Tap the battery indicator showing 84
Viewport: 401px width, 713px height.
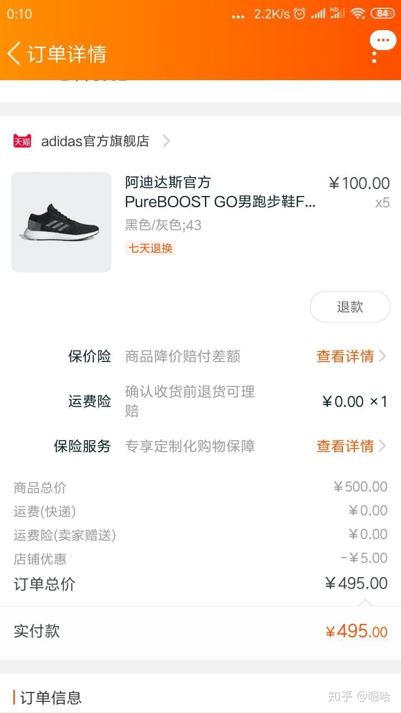tap(383, 14)
